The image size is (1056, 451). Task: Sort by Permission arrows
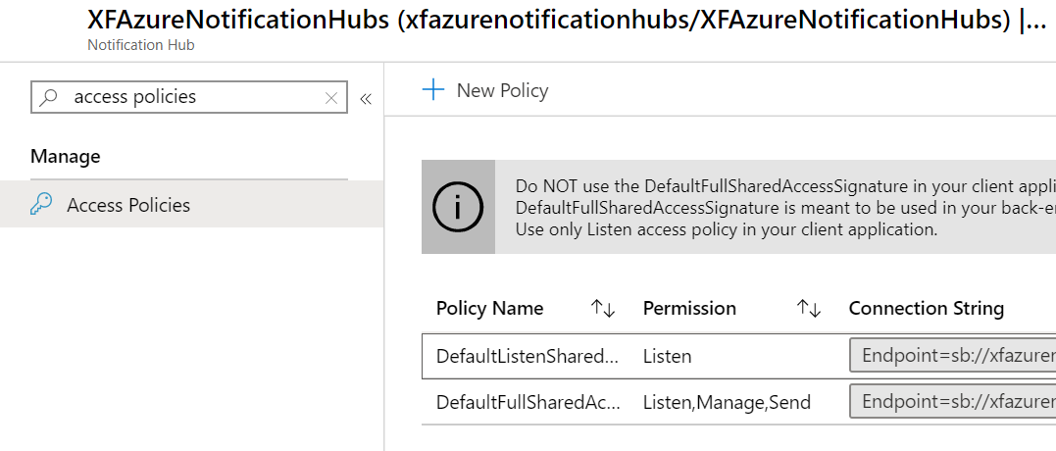click(x=809, y=308)
